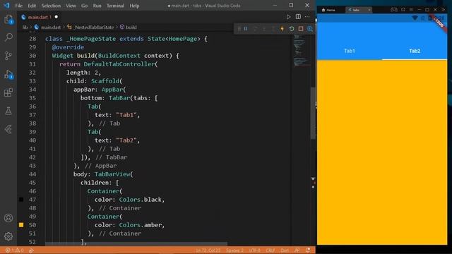Click unsaved dot on main.dart tab
The height and width of the screenshot is (254, 452).
tap(56, 17)
